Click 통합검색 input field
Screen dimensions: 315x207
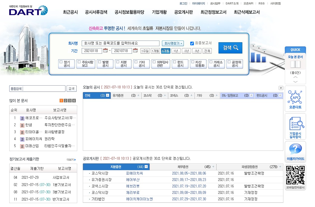pos(37,89)
